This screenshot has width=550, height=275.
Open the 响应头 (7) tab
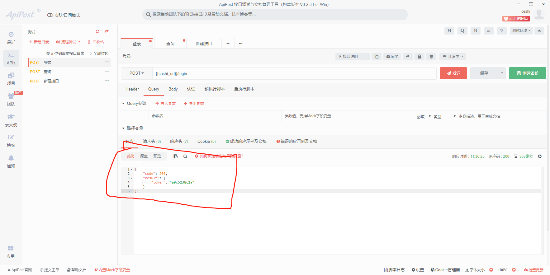[x=179, y=142]
